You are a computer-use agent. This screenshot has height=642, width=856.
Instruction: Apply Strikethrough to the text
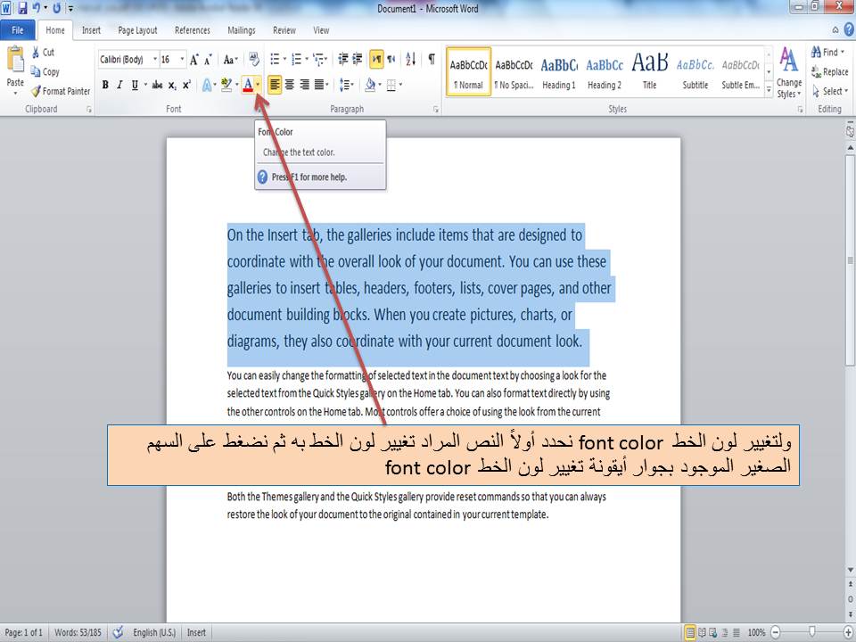pos(157,86)
